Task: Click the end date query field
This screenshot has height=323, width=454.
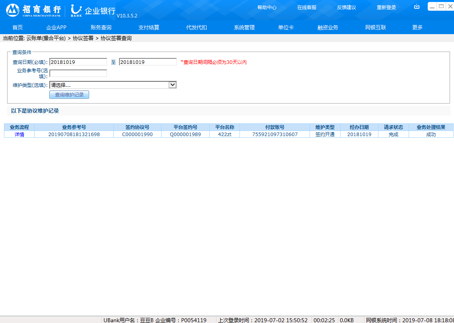Action: tap(148, 62)
